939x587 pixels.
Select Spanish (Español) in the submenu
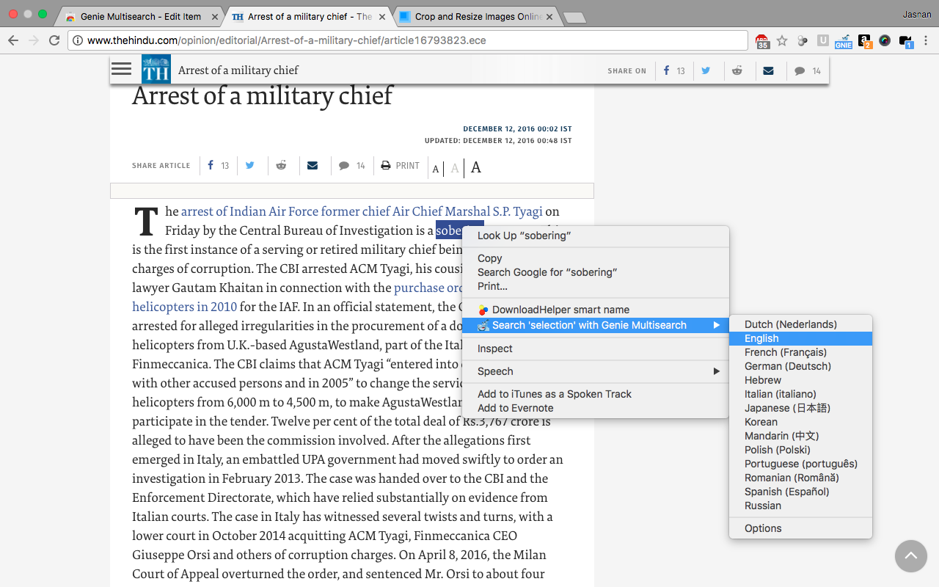[800, 492]
